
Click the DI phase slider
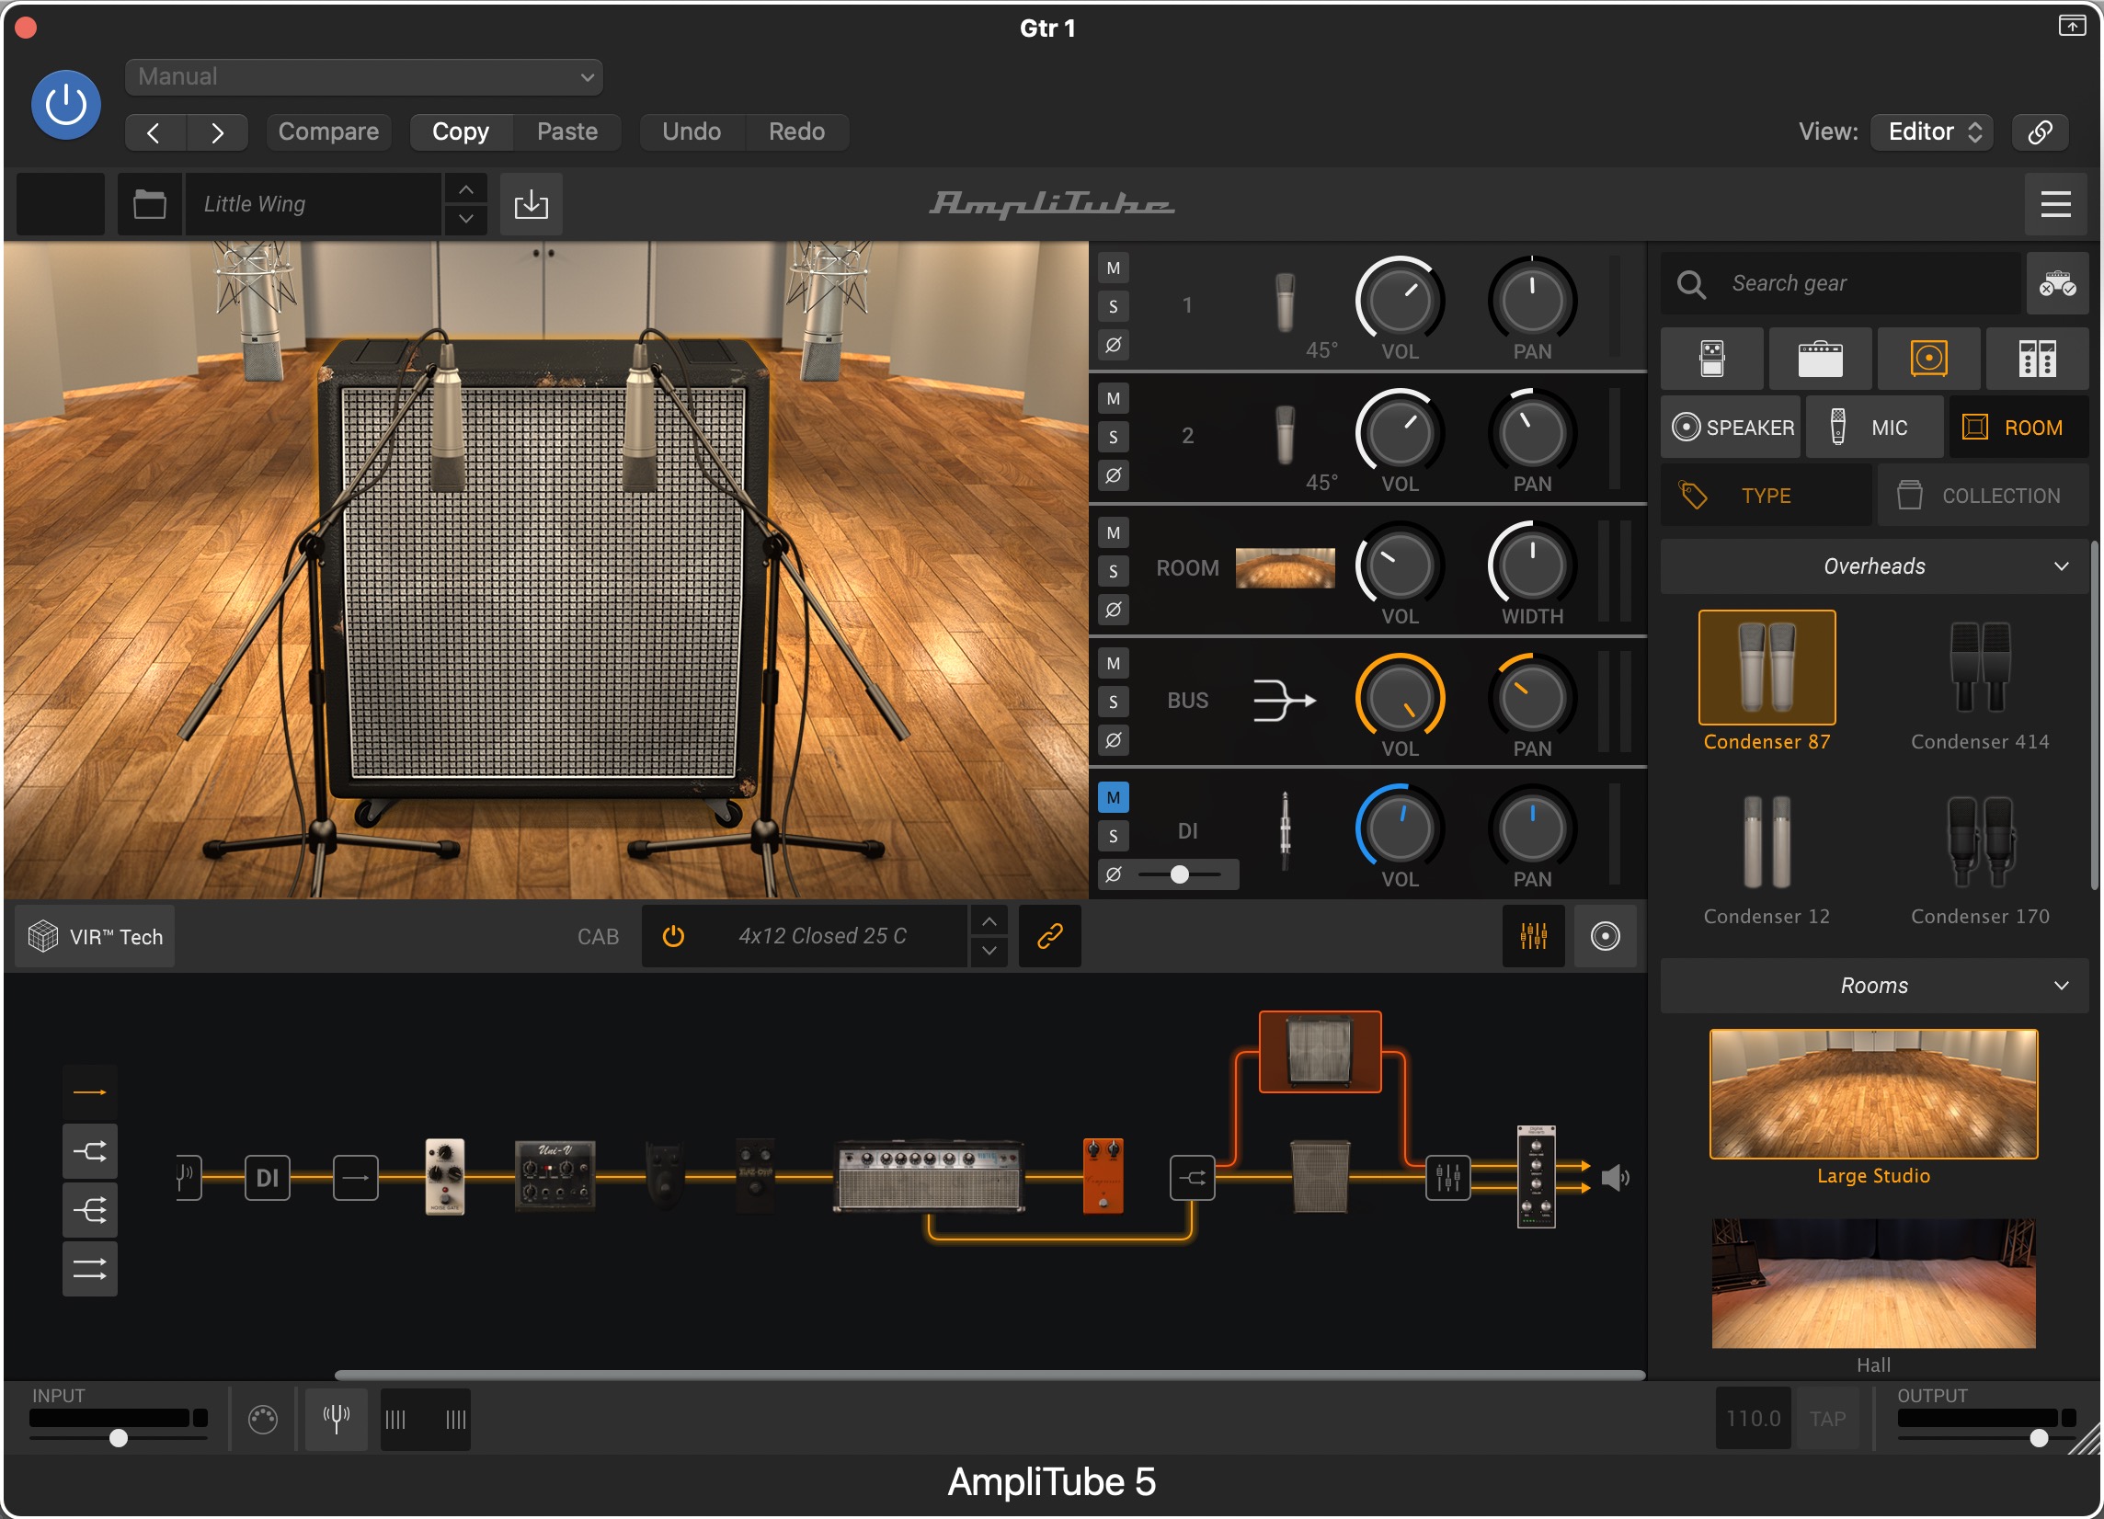click(1179, 874)
